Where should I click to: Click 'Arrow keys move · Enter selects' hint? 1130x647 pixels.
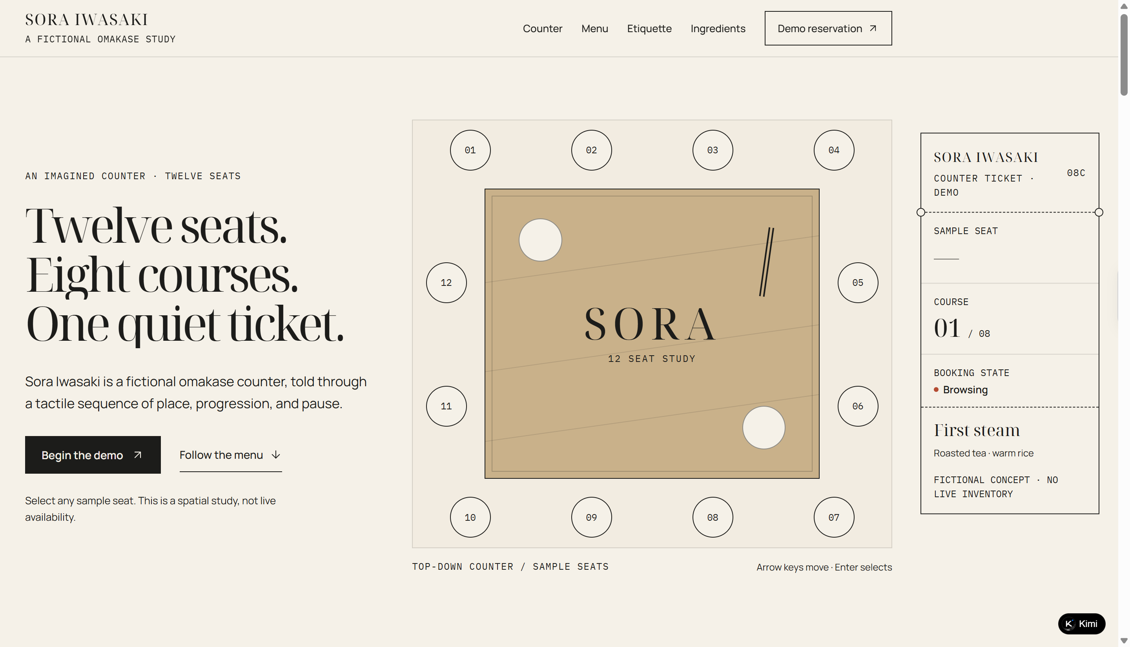tap(824, 567)
